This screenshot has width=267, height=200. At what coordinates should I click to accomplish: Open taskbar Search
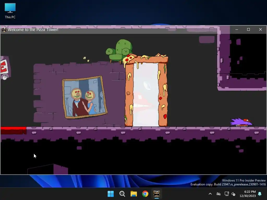pos(122,194)
